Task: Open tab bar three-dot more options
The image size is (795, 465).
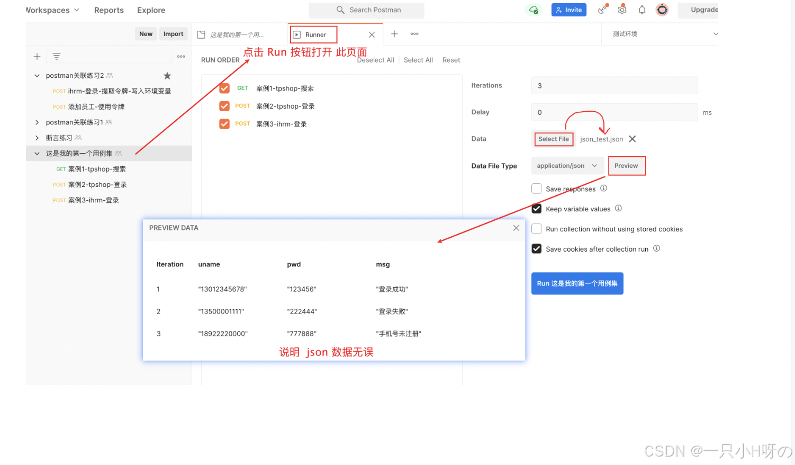Action: 414,34
